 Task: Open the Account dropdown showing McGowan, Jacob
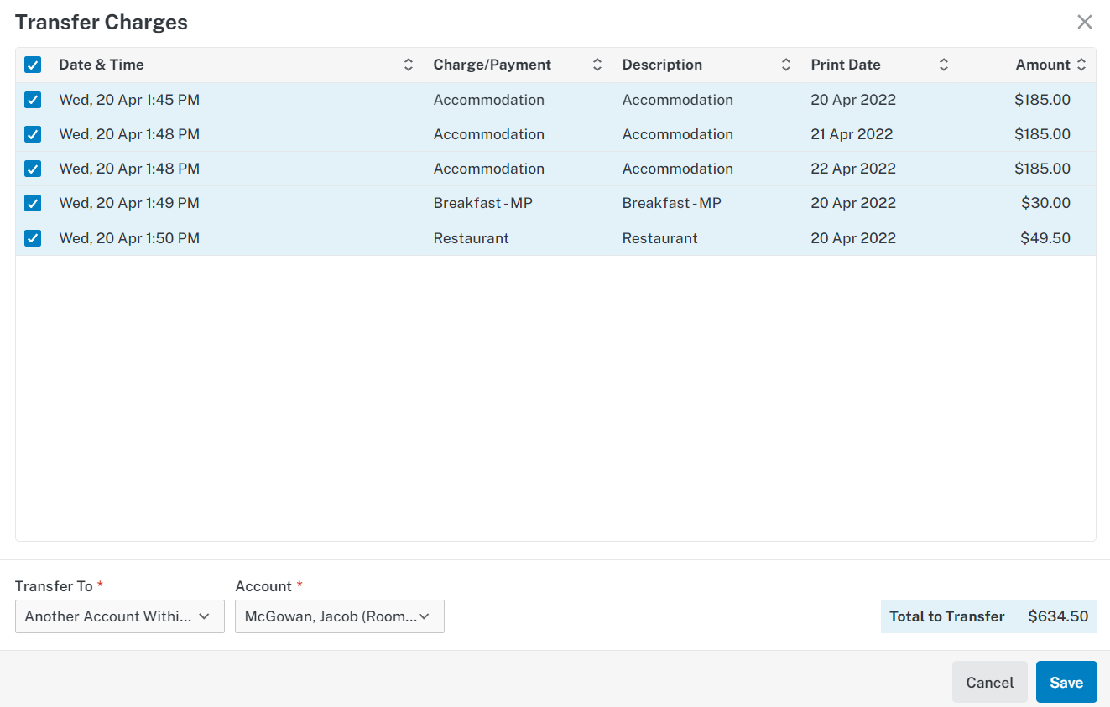pyautogui.click(x=340, y=616)
